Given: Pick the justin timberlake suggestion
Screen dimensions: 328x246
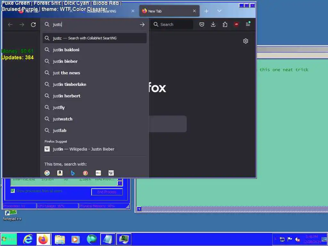Looking at the screenshot, I should click(94, 84).
